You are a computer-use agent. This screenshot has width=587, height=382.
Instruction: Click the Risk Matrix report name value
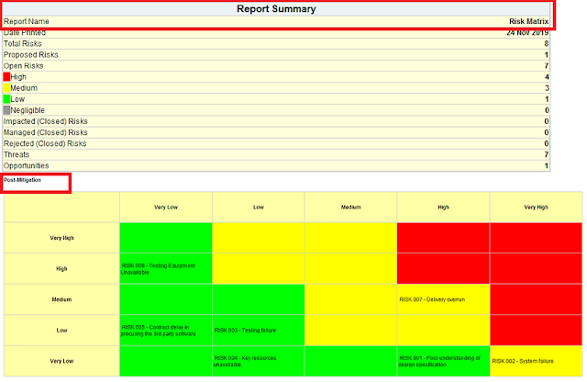528,21
